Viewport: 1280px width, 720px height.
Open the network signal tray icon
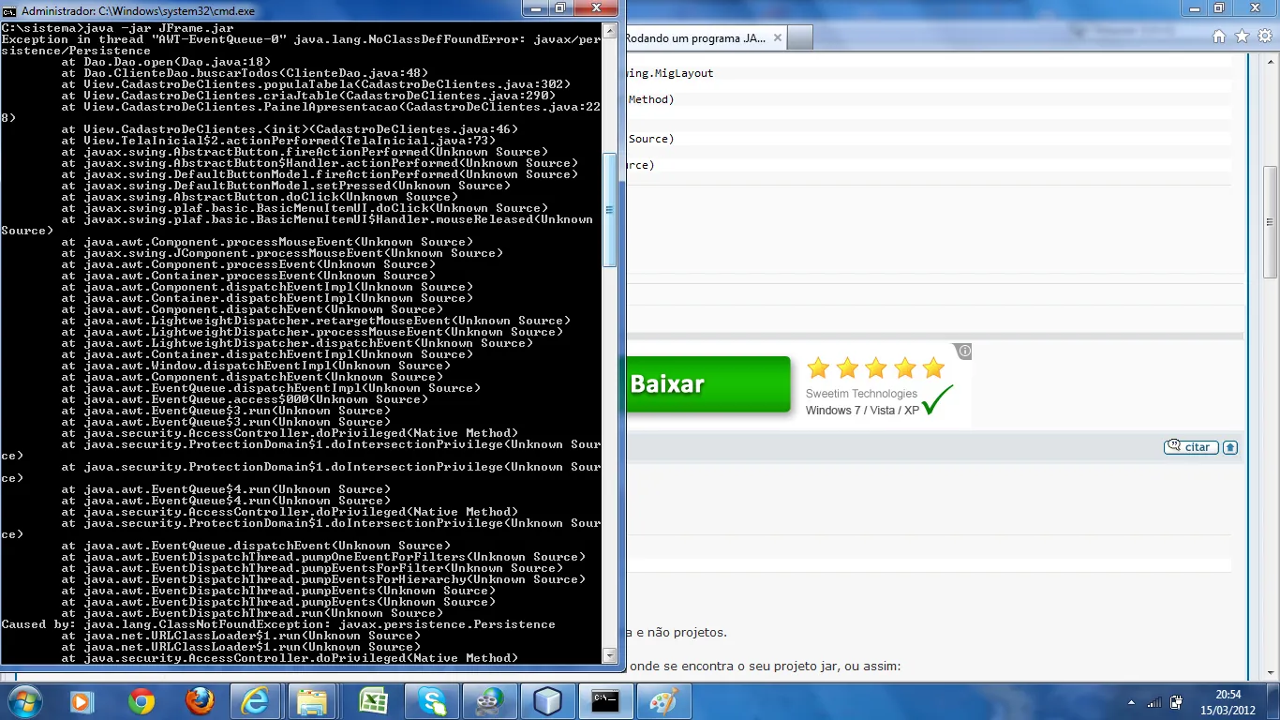1154,702
